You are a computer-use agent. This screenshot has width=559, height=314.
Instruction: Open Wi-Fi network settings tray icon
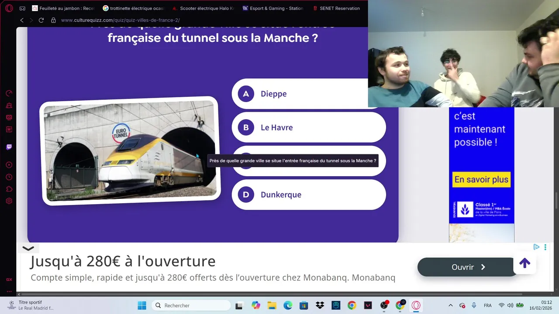tap(501, 305)
